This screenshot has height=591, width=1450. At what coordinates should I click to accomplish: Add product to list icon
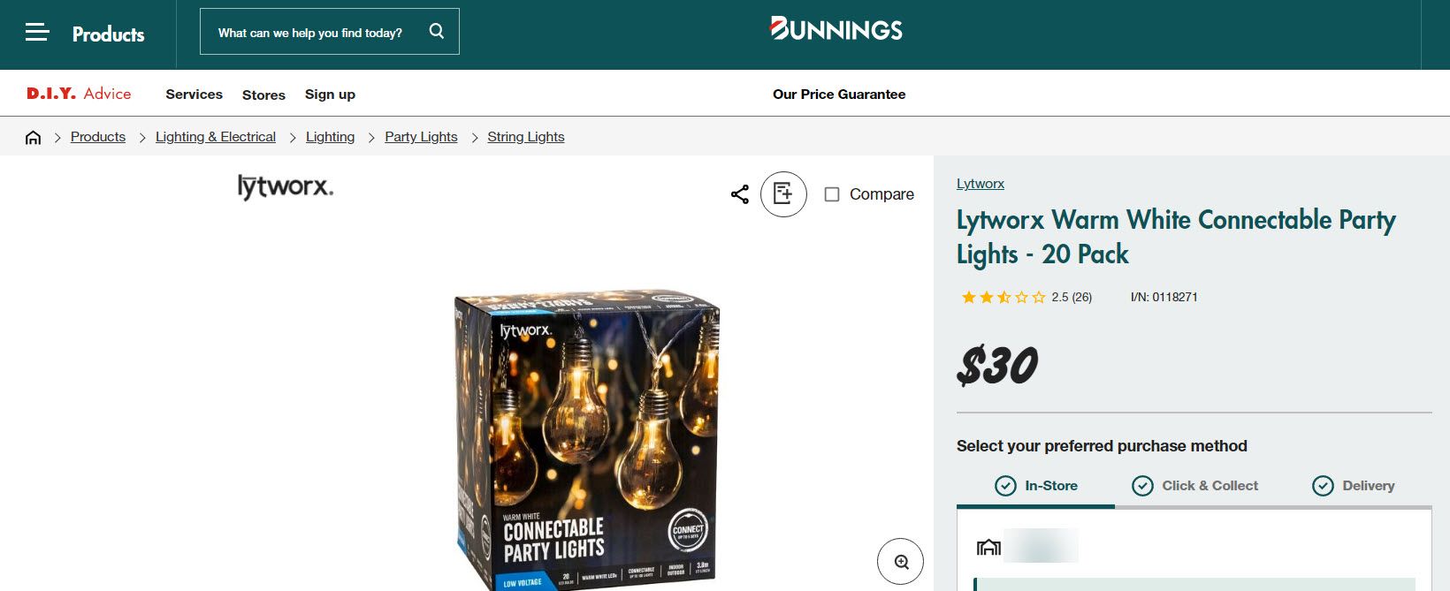[783, 193]
